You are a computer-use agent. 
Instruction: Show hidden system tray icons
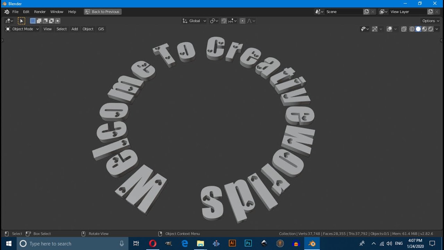point(374,244)
